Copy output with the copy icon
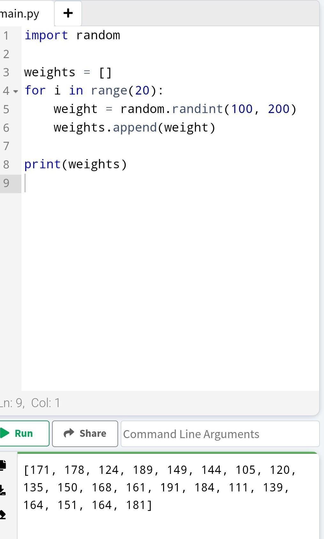Image resolution: width=324 pixels, height=539 pixels. click(x=3, y=465)
